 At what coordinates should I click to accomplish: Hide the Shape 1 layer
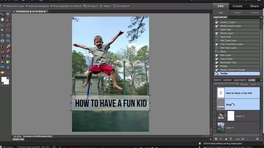tap(214, 104)
